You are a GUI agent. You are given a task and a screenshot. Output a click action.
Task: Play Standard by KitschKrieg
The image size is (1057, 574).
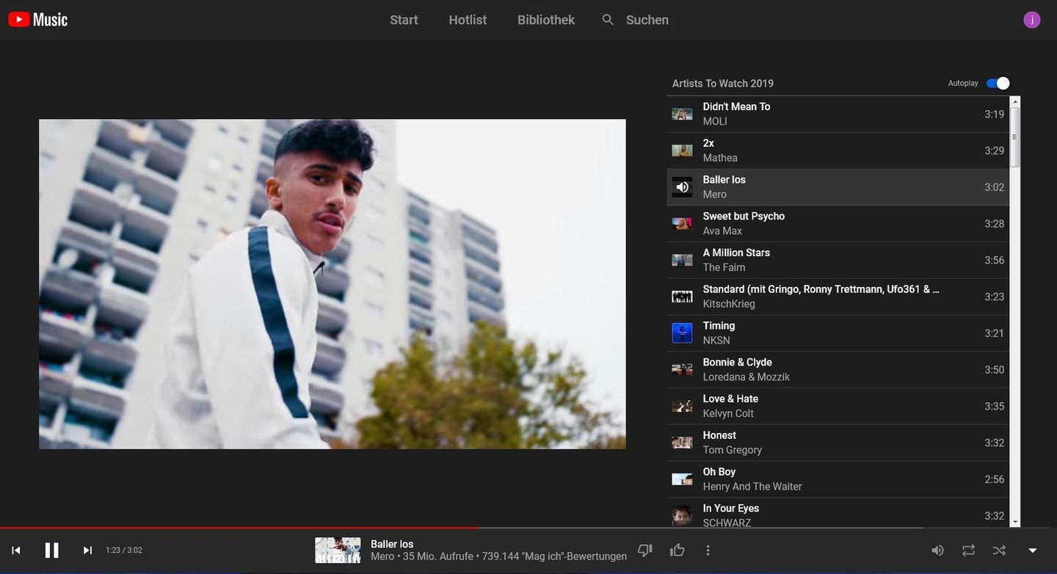point(838,297)
